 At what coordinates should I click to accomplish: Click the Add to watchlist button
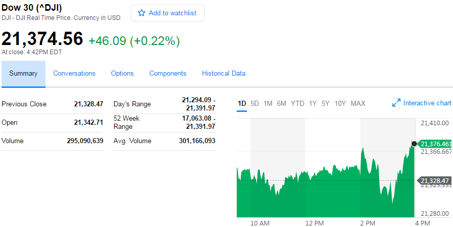[x=168, y=13]
